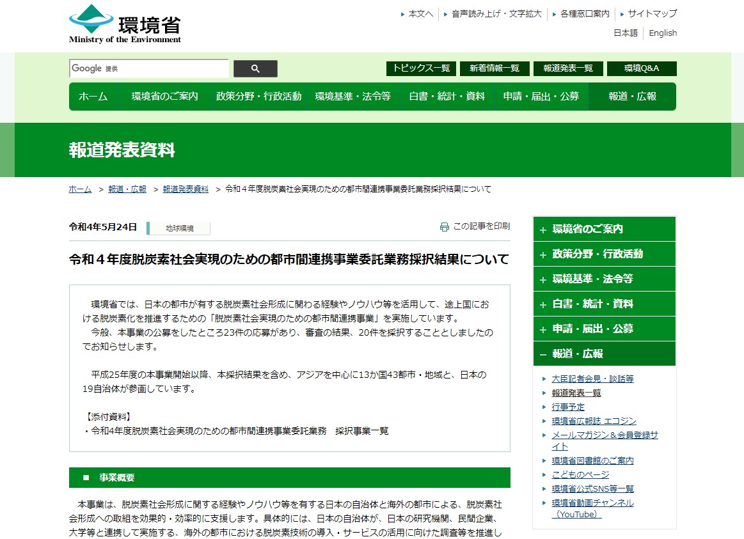
Task: Expand the 環境基準・法令等 sidebar section
Action: [604, 279]
